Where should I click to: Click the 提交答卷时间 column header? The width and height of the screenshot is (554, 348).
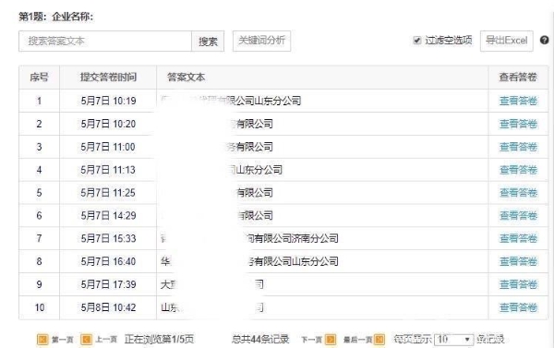(x=108, y=77)
